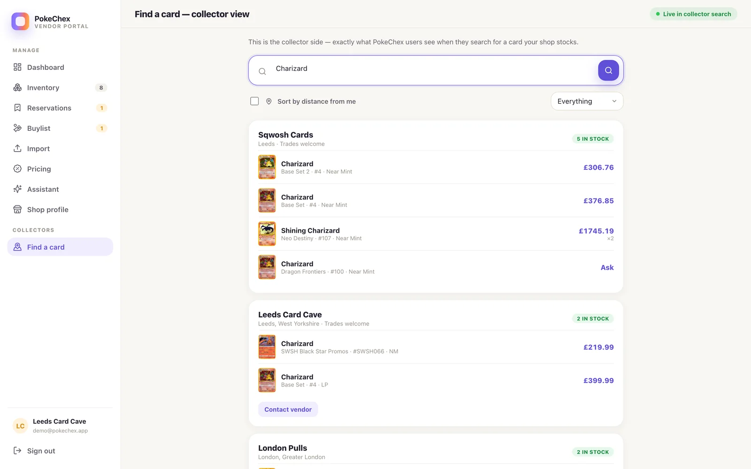Open the Reservations section
This screenshot has width=751, height=469.
60,108
